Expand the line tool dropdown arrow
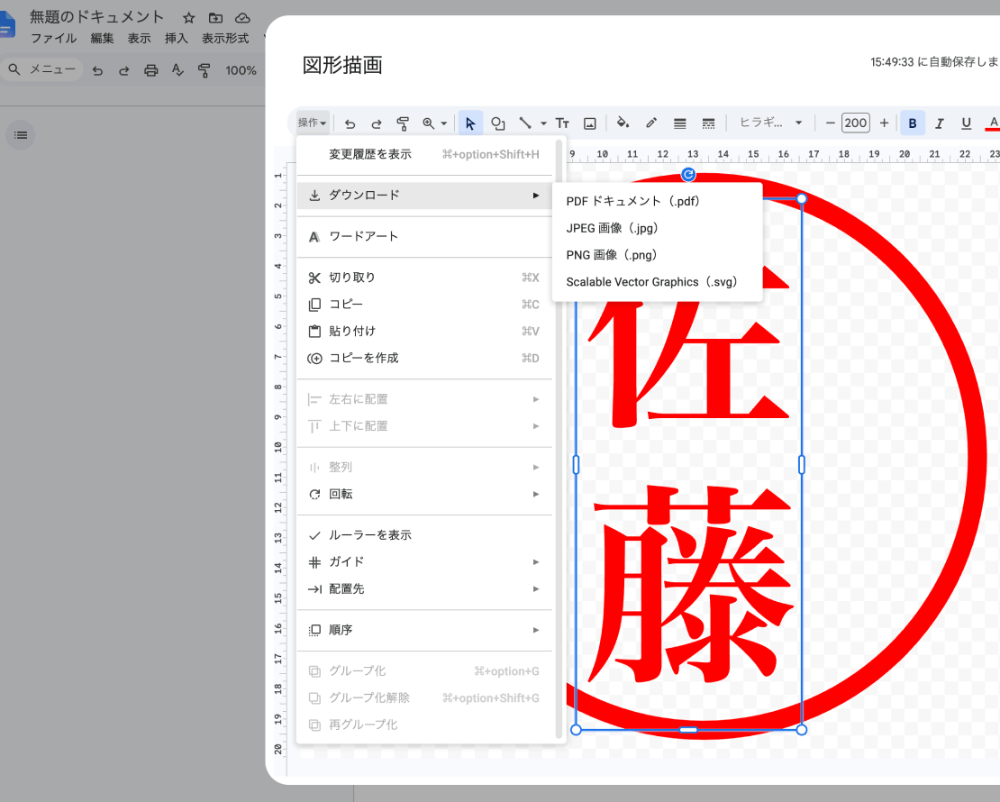Image resolution: width=1000 pixels, height=802 pixels. point(543,123)
